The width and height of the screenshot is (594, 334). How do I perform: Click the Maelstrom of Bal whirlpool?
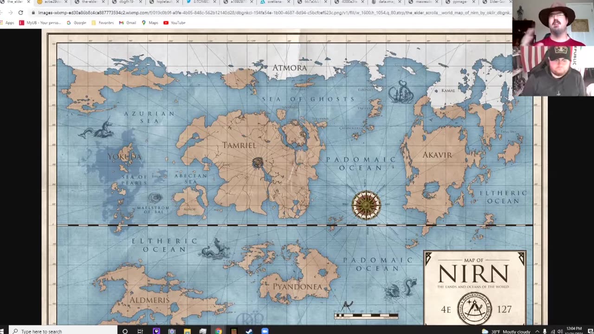coord(155,198)
